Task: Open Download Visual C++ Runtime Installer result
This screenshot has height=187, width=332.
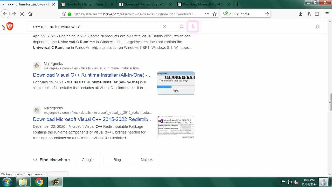Action: [x=92, y=75]
